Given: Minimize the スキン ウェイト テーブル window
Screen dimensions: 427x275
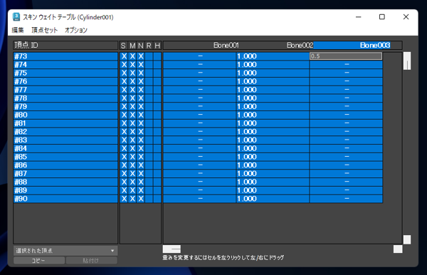Looking at the screenshot, I should click(x=359, y=17).
